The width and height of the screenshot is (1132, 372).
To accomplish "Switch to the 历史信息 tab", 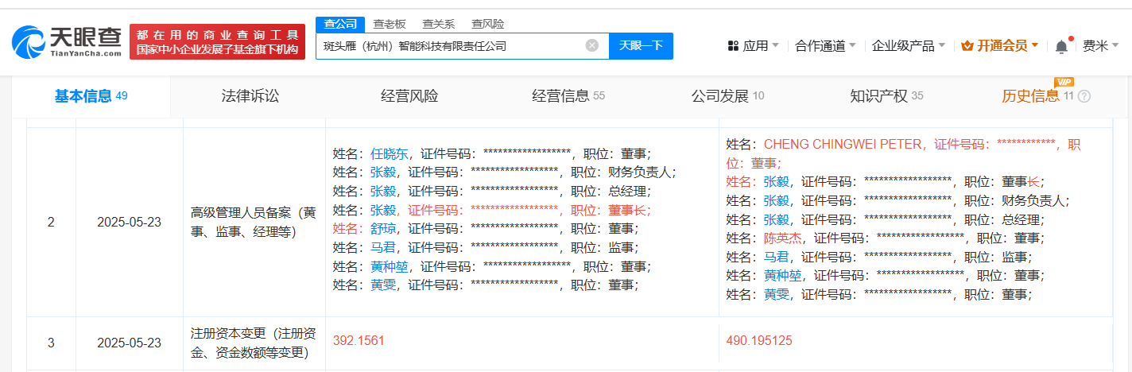I will click(x=1030, y=96).
